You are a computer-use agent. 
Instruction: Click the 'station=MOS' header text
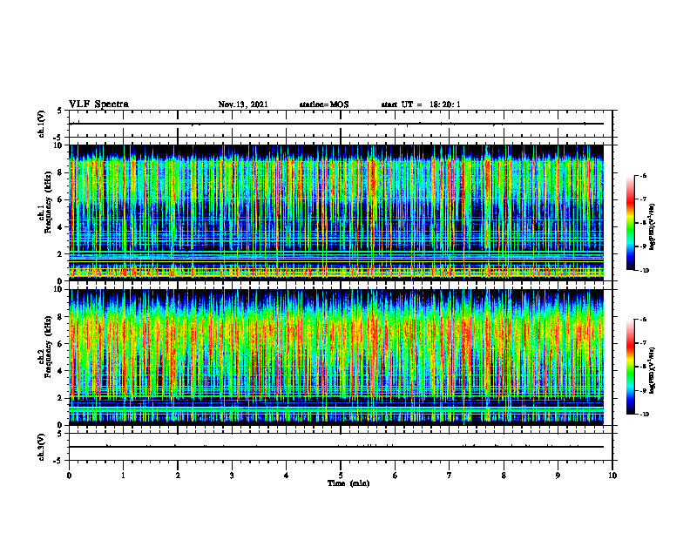[324, 105]
